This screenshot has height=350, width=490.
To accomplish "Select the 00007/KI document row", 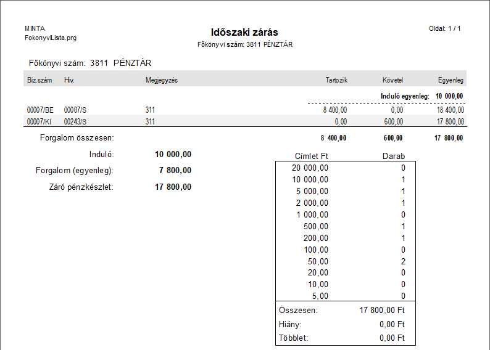I will [x=40, y=121].
